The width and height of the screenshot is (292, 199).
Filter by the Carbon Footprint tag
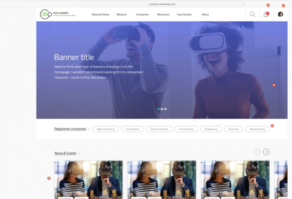[x=159, y=129]
